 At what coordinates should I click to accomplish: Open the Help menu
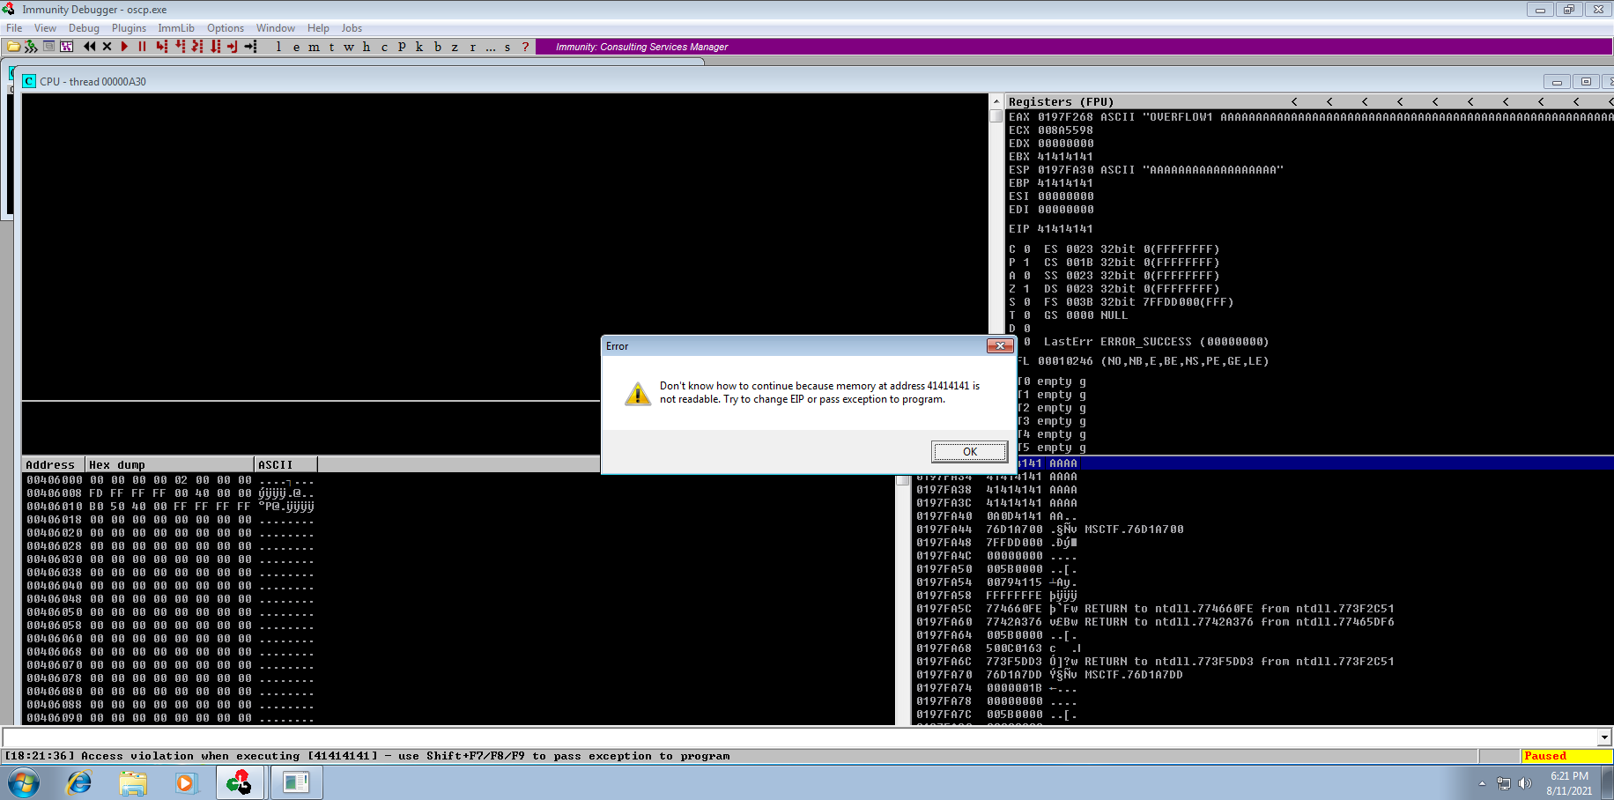318,28
